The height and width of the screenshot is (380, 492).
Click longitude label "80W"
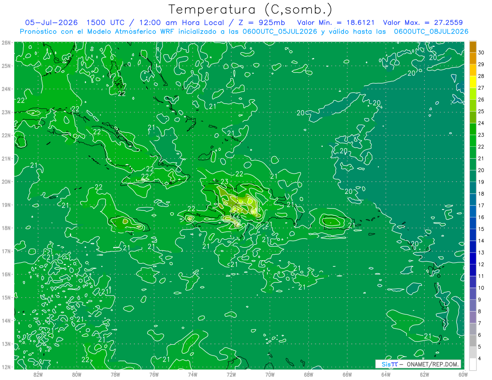point(77,374)
